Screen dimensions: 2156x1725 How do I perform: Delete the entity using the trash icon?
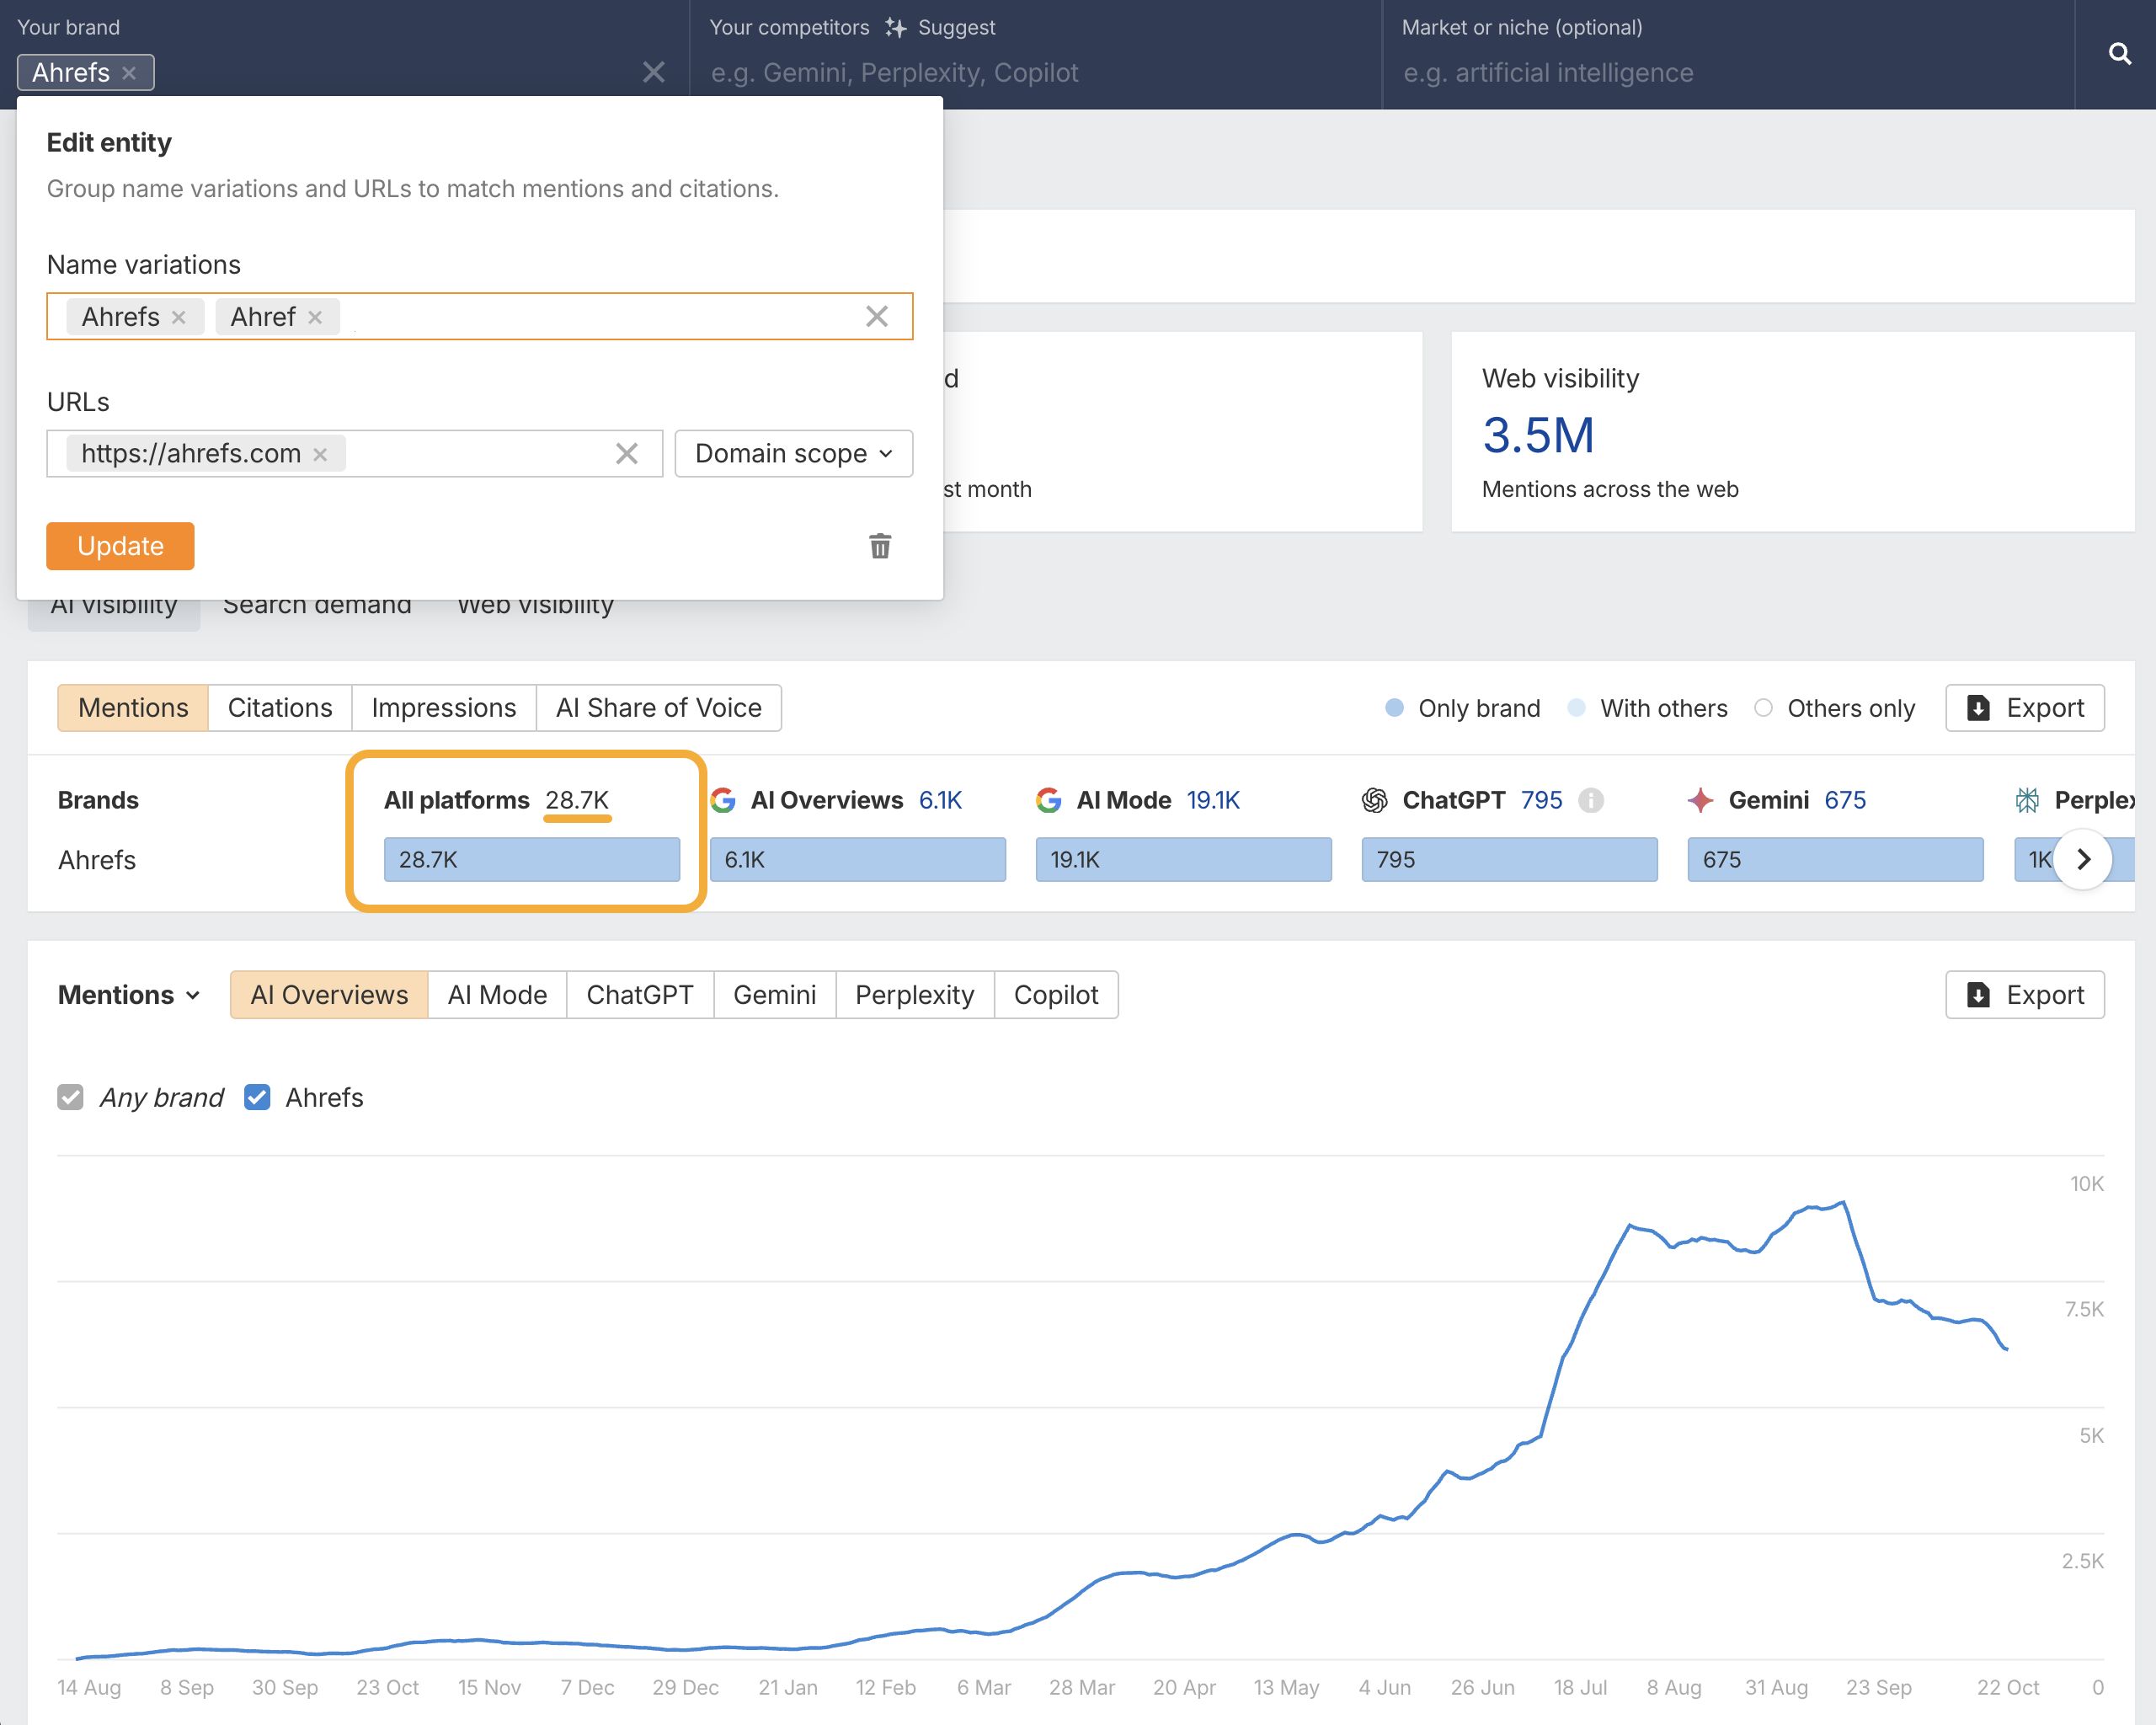click(x=880, y=547)
